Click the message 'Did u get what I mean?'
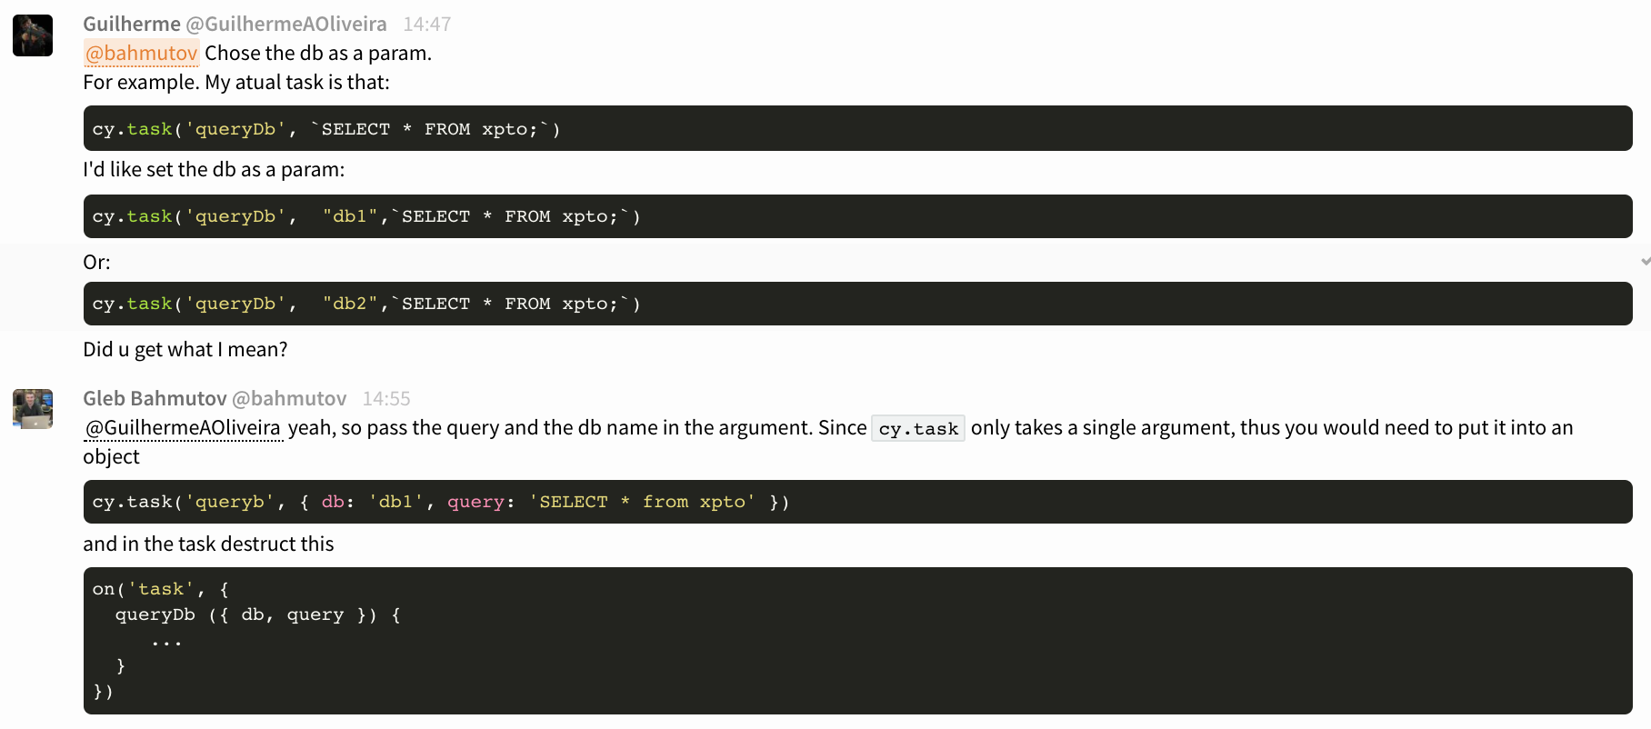Screen dimensions: 1651x729 point(185,349)
